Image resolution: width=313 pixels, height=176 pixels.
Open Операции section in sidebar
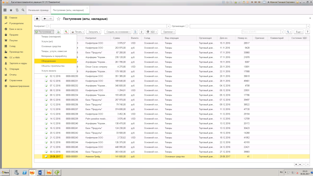[x=14, y=69]
